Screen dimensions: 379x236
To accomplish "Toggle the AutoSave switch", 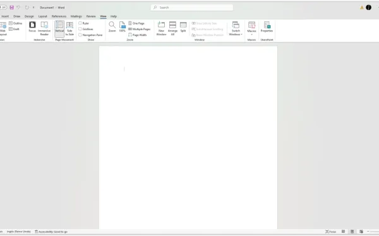I will (x=3, y=8).
